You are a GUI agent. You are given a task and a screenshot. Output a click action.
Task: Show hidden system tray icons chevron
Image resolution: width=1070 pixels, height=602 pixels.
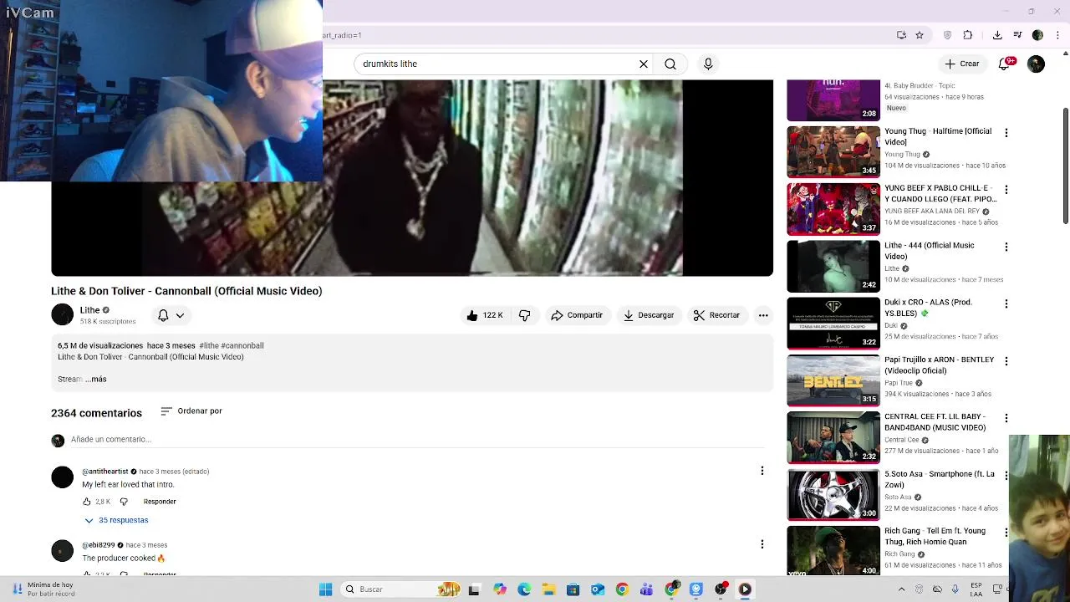pos(901,589)
